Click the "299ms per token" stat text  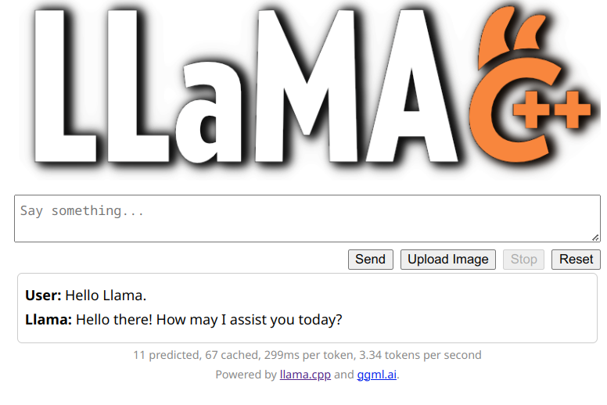pos(307,355)
